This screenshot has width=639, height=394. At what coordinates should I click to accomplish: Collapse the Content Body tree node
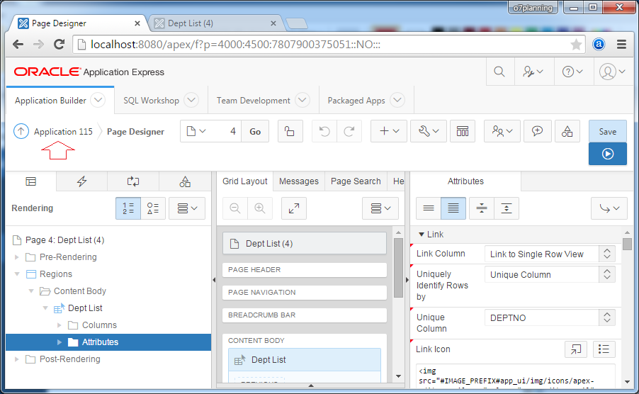pos(31,291)
